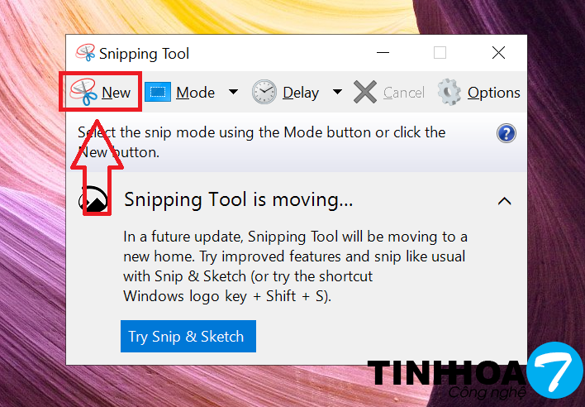The height and width of the screenshot is (407, 585).
Task: Collapse the "Snipping Tool is moving" notice
Action: (x=504, y=201)
